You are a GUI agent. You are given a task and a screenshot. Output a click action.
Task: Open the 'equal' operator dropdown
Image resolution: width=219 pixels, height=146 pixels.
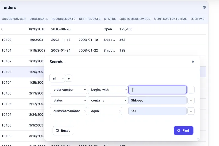[x=105, y=111]
